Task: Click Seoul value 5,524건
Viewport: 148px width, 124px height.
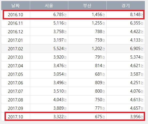Action: (x=60, y=49)
